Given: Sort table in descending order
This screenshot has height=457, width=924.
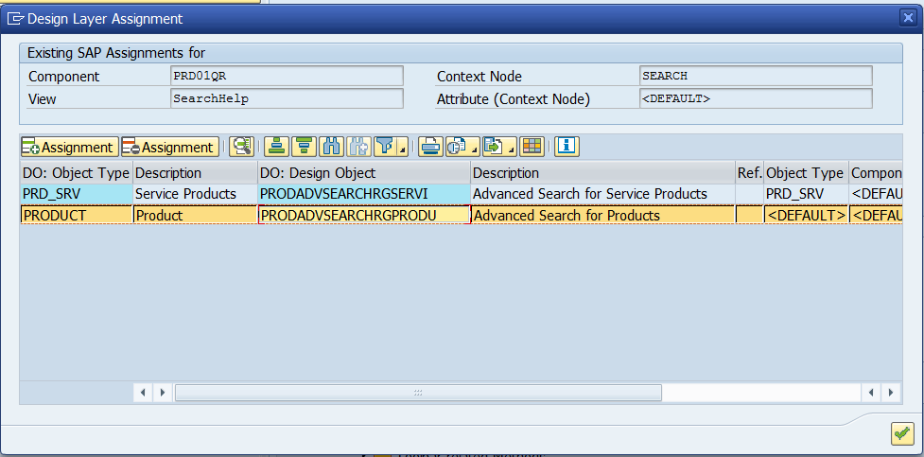Looking at the screenshot, I should point(305,147).
